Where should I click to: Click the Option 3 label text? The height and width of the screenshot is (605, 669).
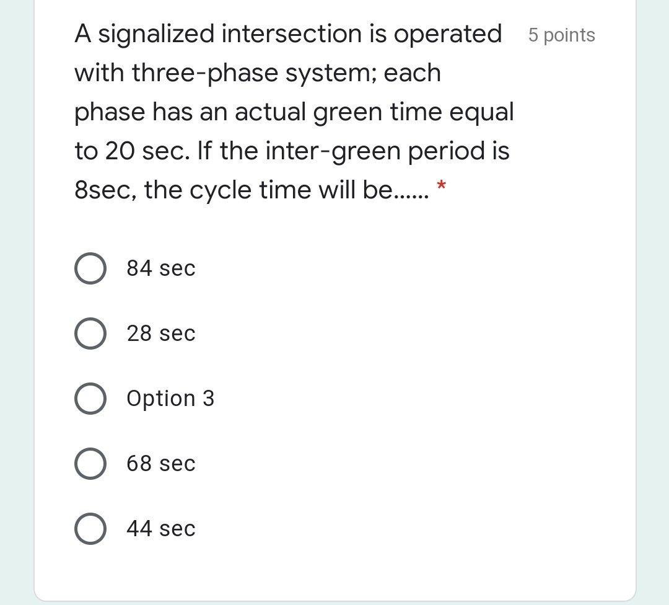170,398
